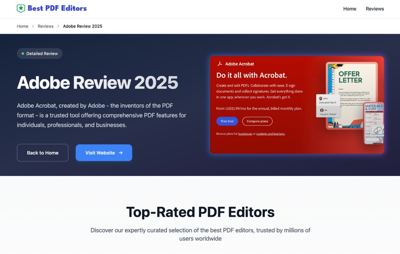Click the Elaine avatar in the comment bubble
The height and width of the screenshot is (254, 400).
[321, 98]
